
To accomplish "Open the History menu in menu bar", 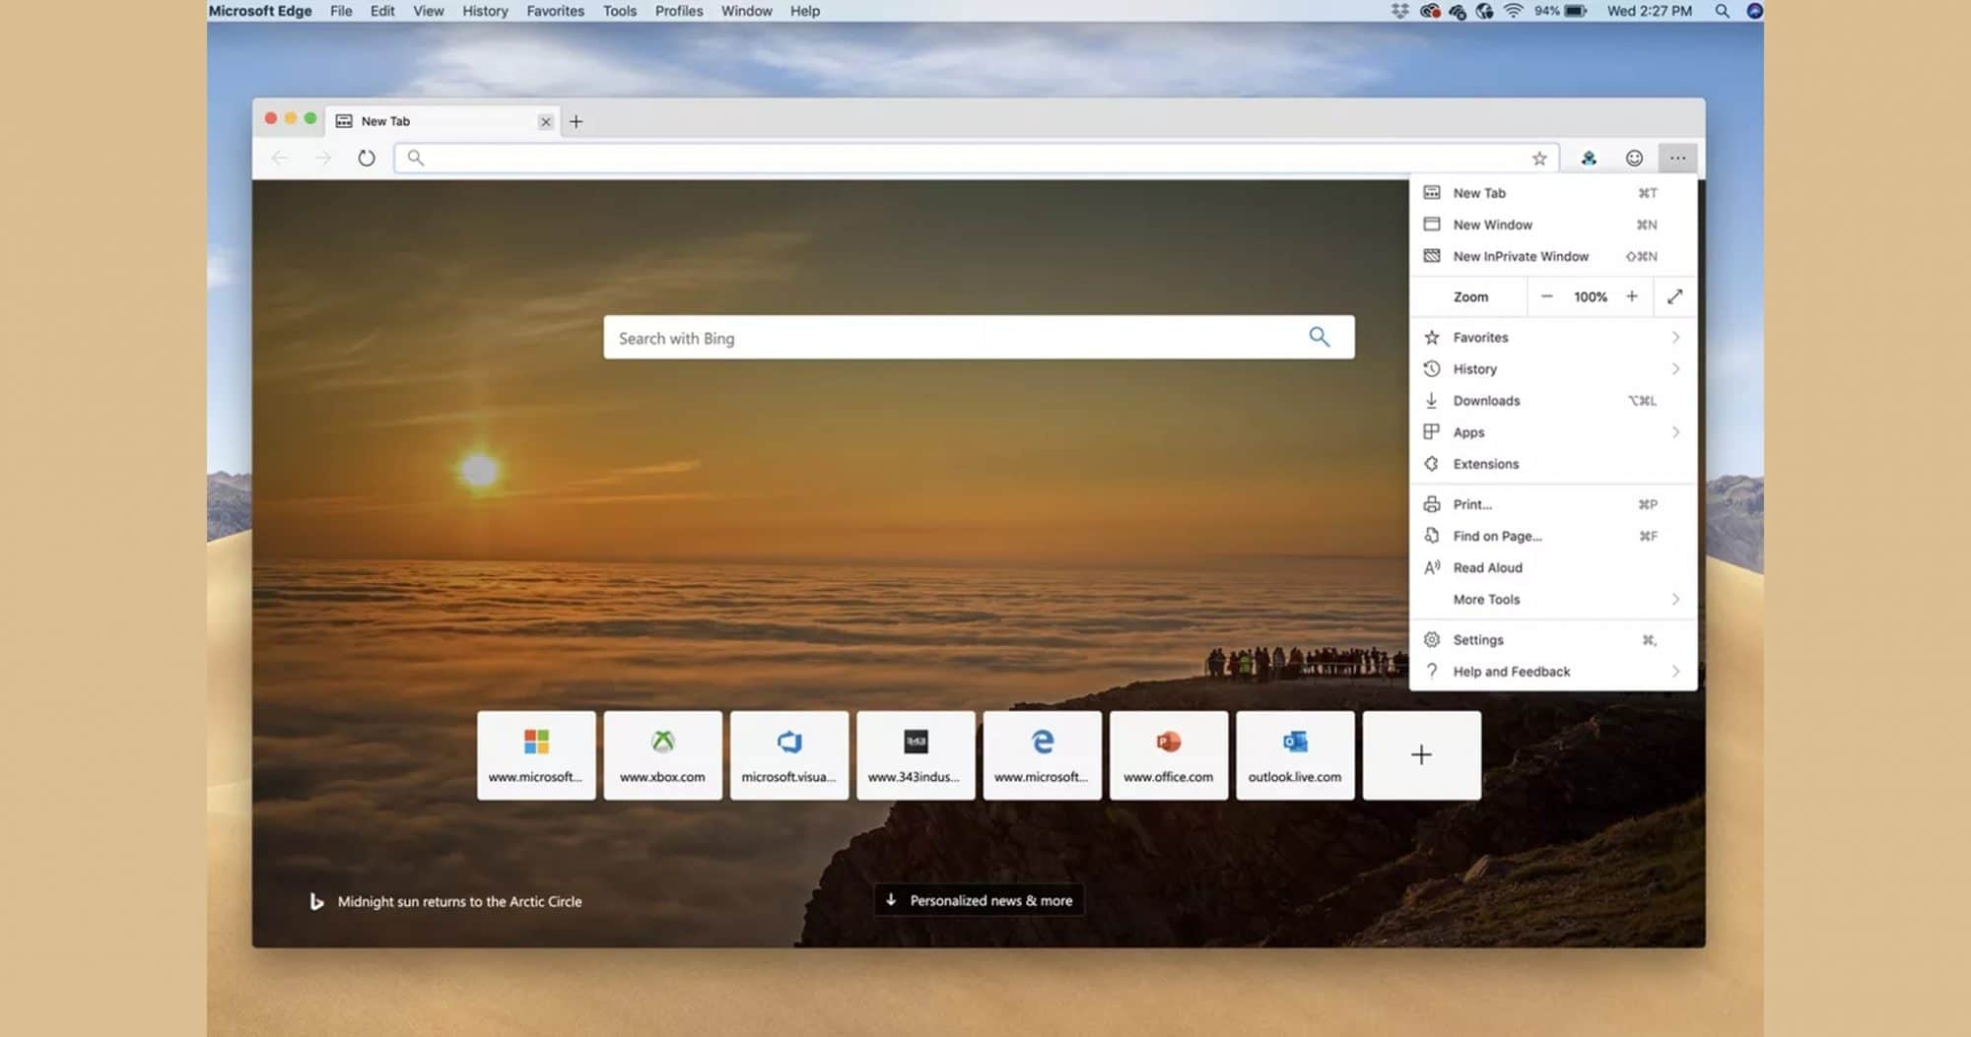I will 485,11.
